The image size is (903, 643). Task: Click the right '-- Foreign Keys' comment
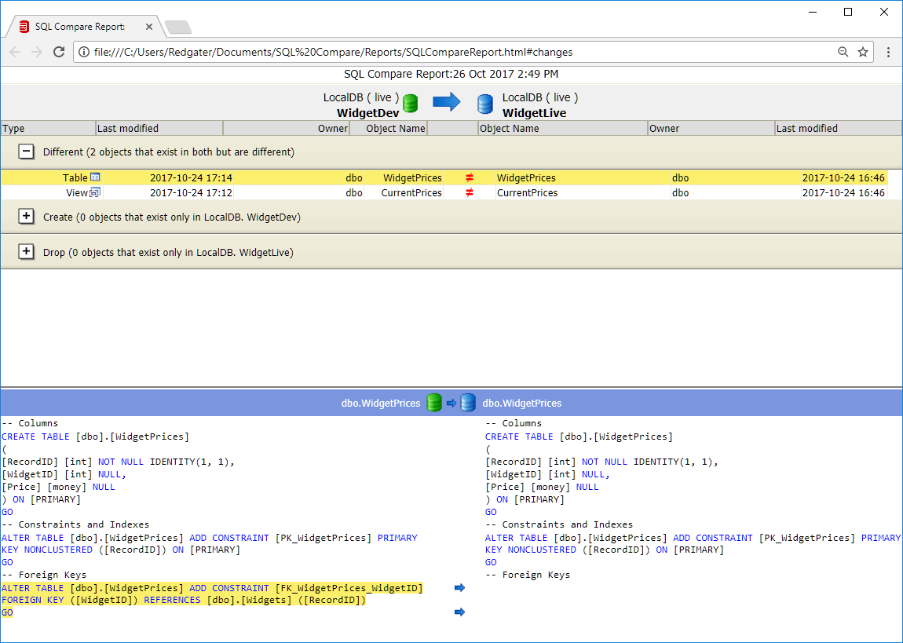pyautogui.click(x=528, y=575)
